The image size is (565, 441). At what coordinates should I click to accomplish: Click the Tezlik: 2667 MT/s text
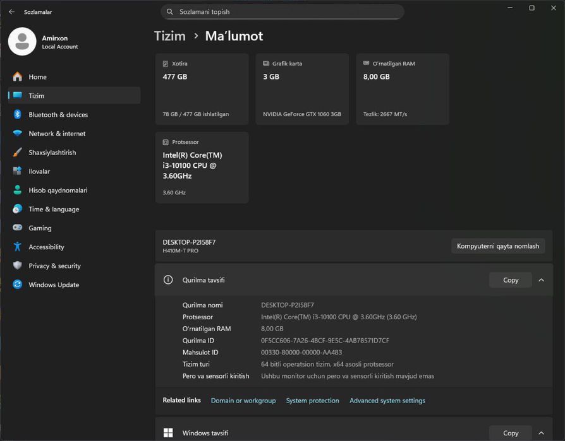point(385,114)
